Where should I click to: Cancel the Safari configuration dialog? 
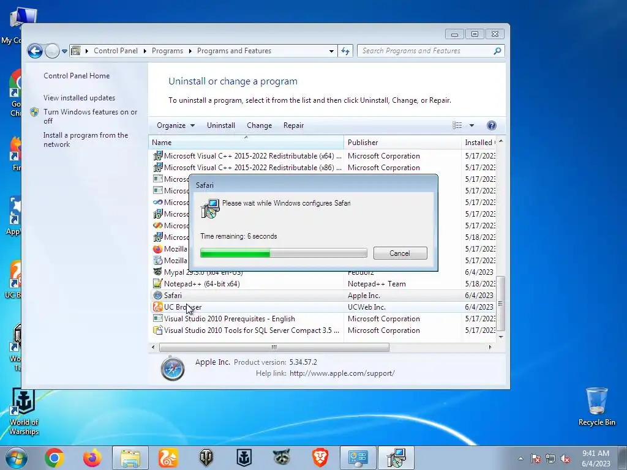click(400, 253)
